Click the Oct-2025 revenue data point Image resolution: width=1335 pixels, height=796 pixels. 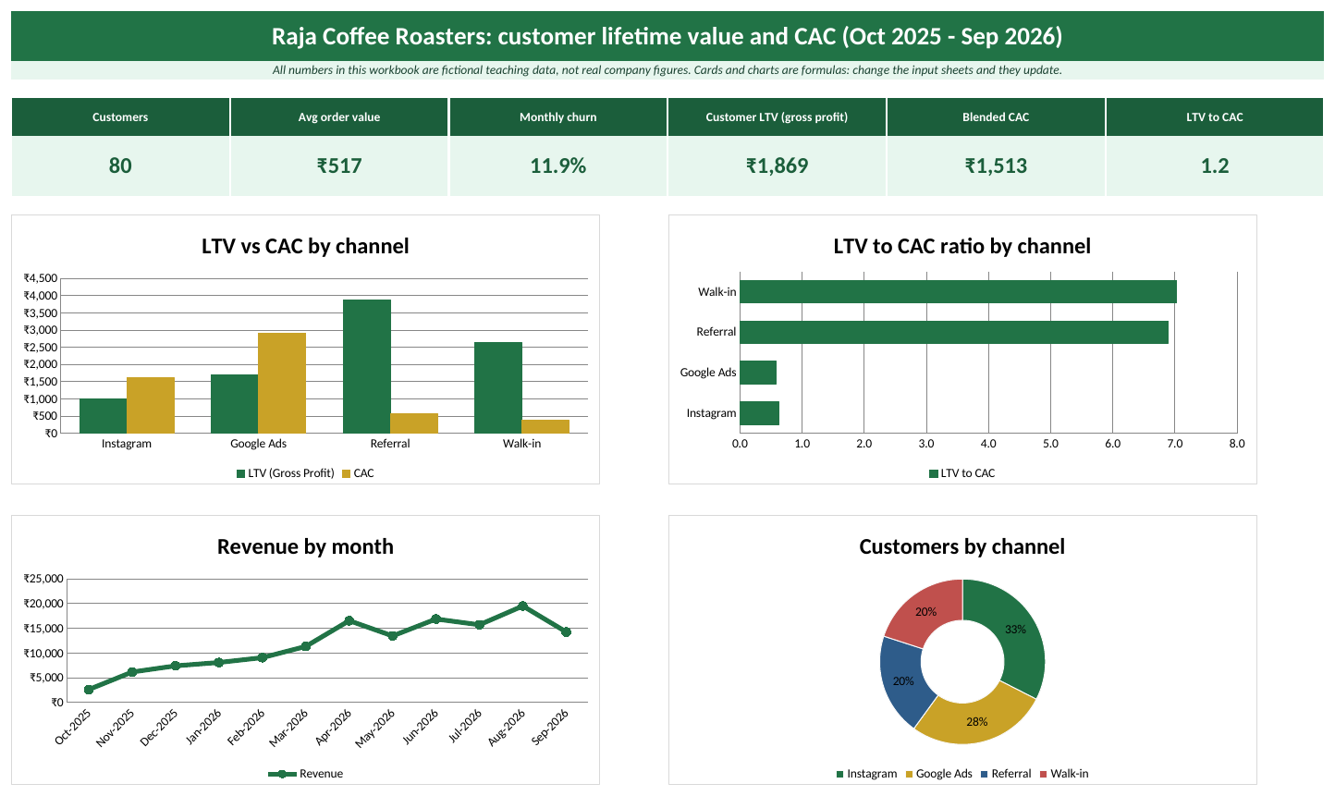[x=89, y=690]
